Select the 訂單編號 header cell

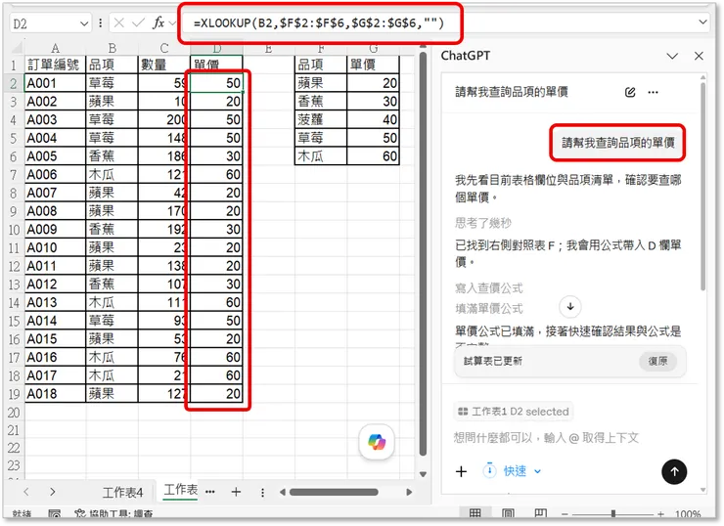55,65
